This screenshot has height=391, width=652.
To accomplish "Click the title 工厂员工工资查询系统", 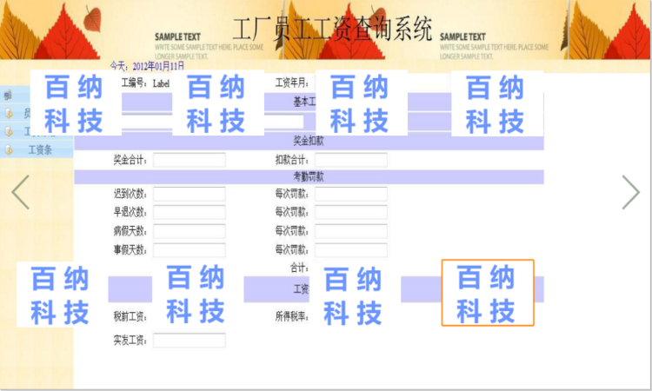I will [x=332, y=29].
